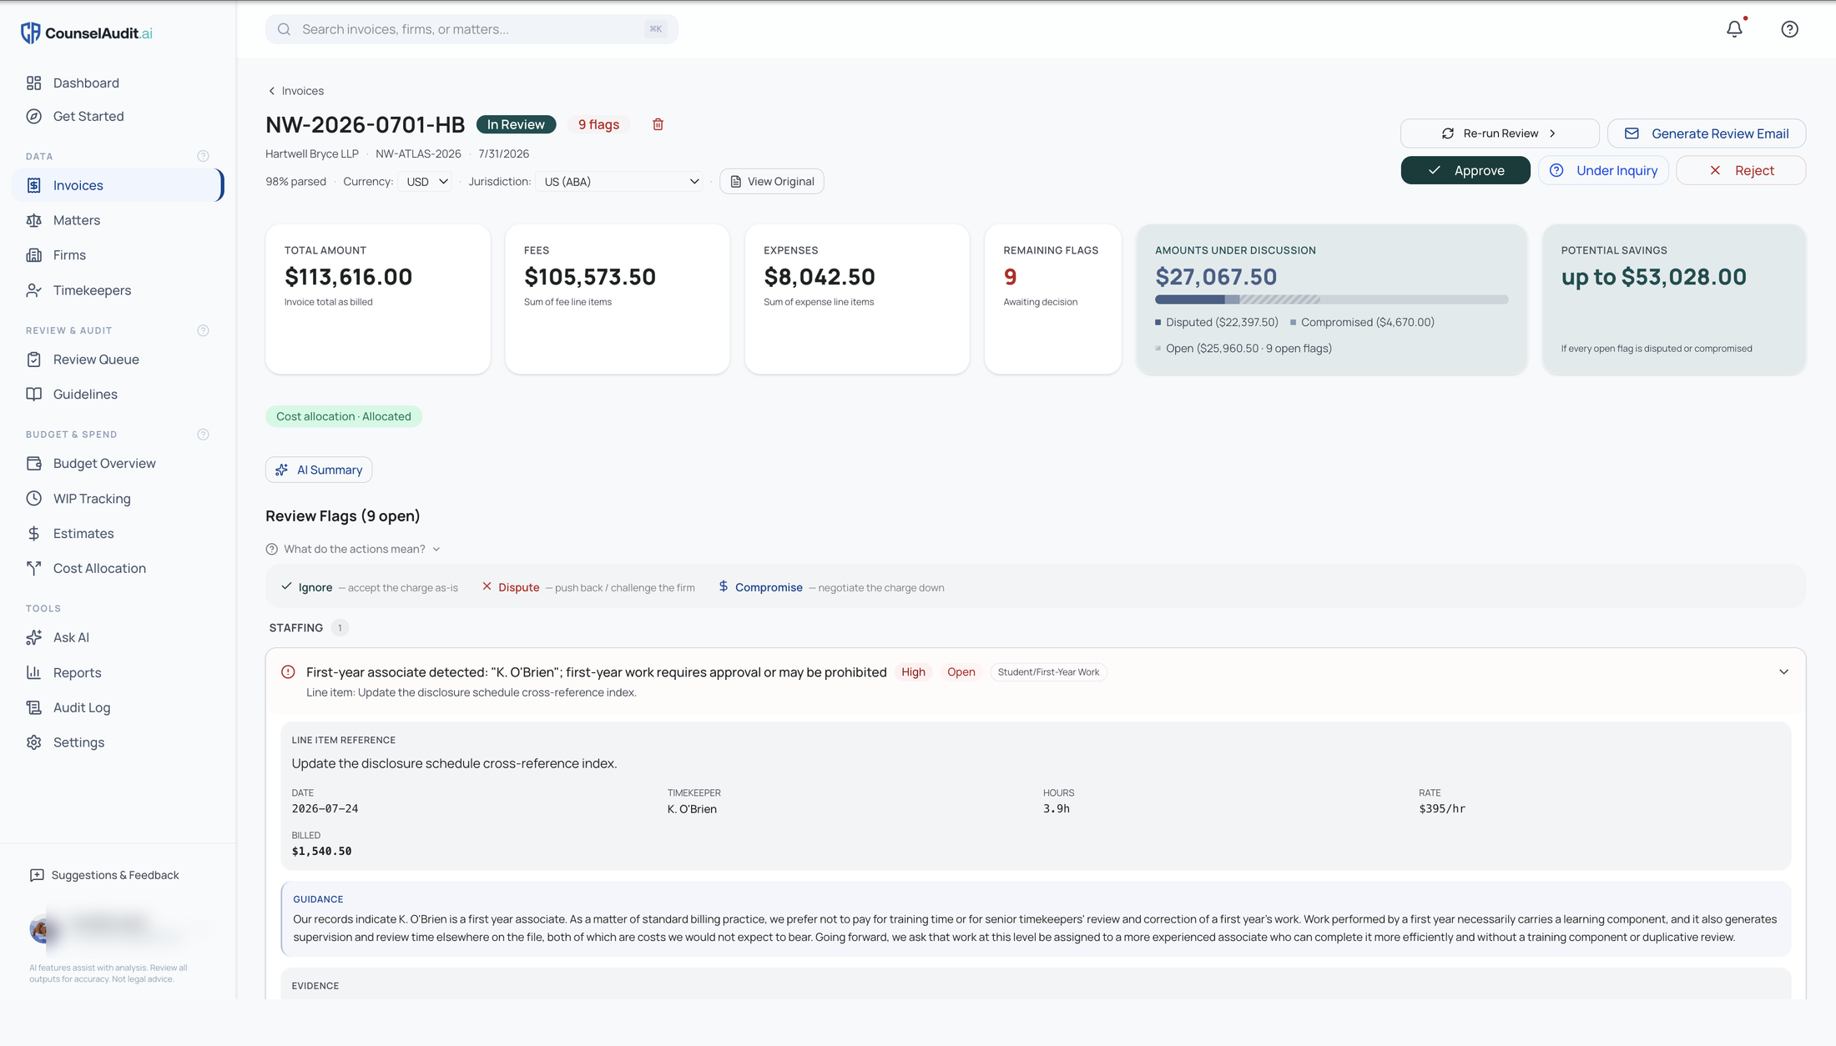Open notifications bell
The width and height of the screenshot is (1836, 1046).
click(x=1734, y=29)
